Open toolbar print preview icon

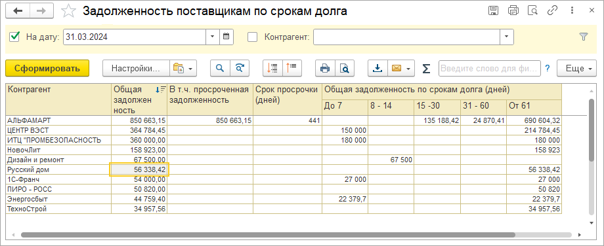(345, 68)
